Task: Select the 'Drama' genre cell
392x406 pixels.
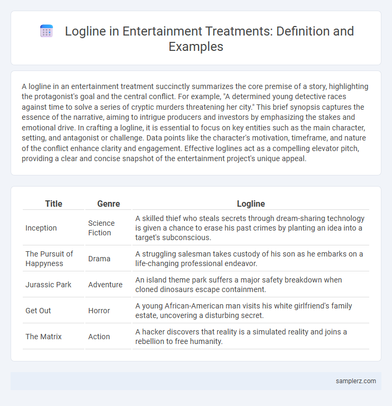Action: pyautogui.click(x=109, y=259)
